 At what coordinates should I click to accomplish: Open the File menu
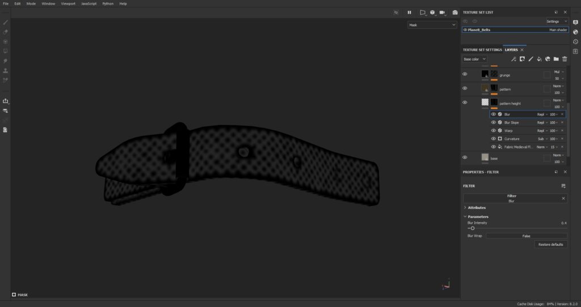[x=6, y=4]
